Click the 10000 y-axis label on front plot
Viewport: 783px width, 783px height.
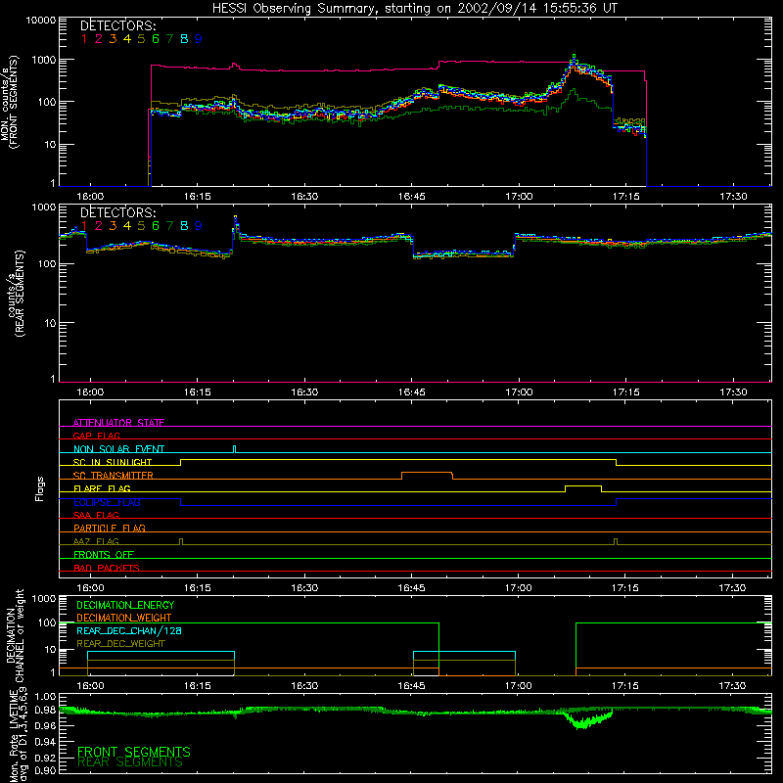[x=41, y=20]
